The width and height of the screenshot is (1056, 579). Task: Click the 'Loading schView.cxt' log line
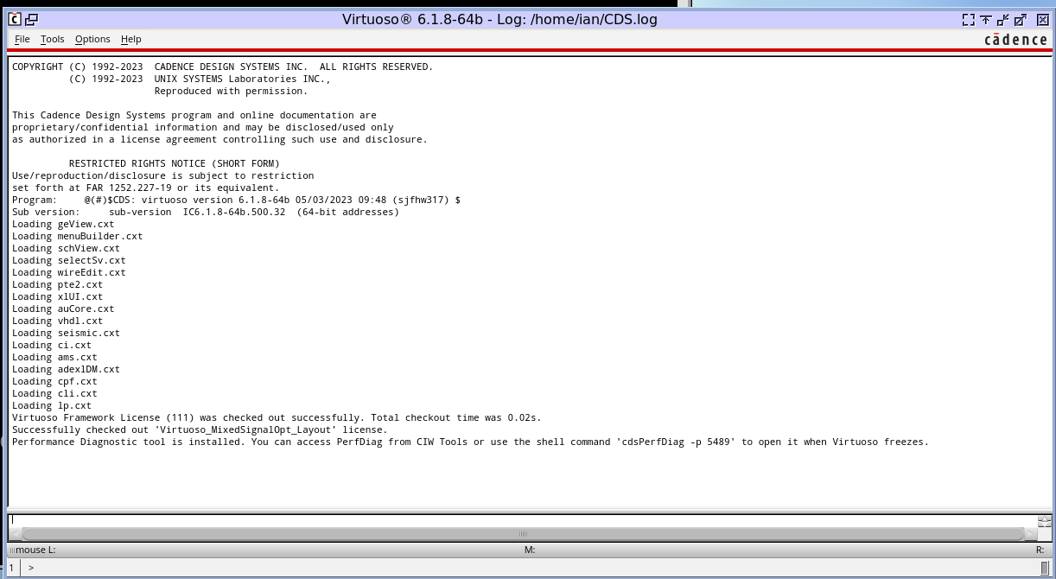coord(66,248)
